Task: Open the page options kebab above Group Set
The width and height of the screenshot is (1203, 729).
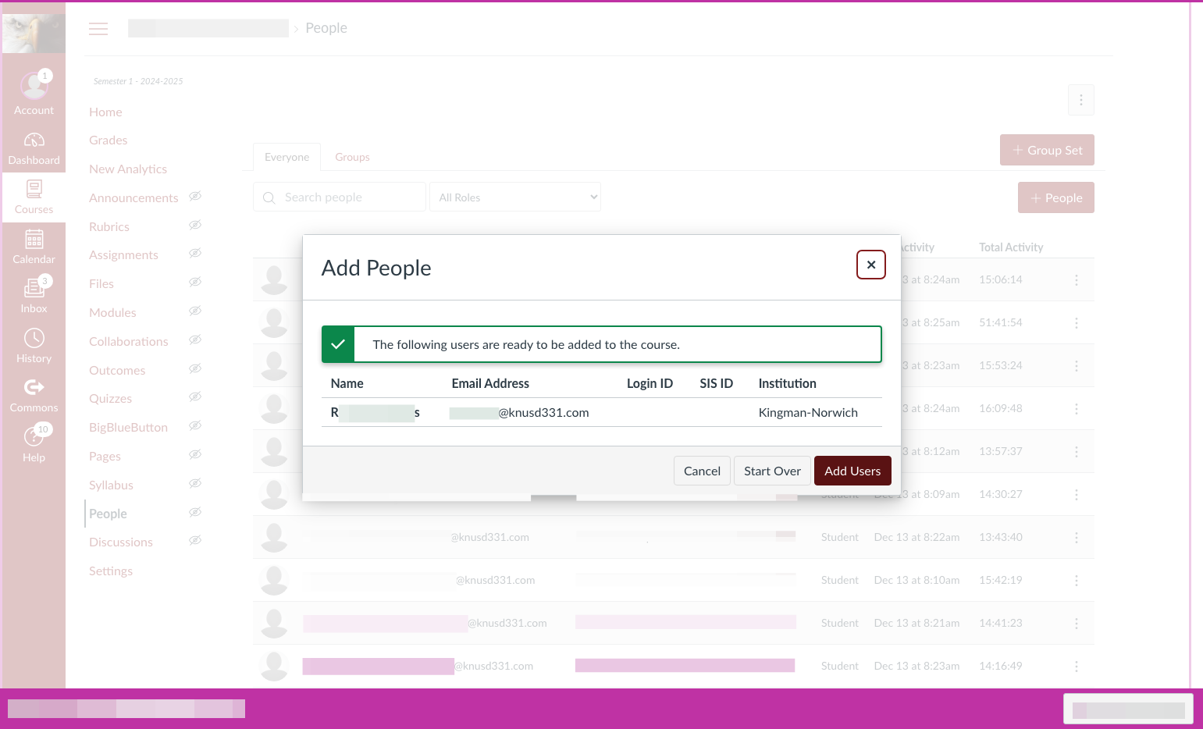Action: (1081, 100)
